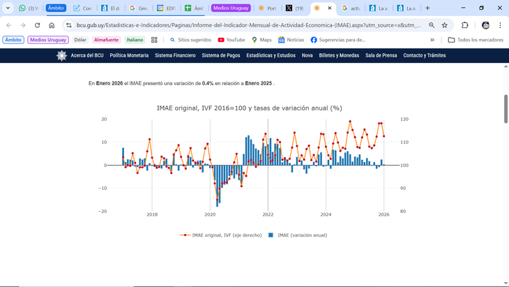Open the Política Monetaria menu

129,55
